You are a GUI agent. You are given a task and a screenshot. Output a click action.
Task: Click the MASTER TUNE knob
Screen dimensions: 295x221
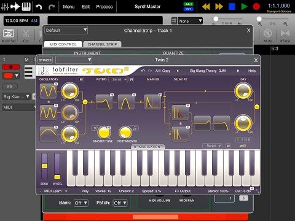pyautogui.click(x=104, y=133)
